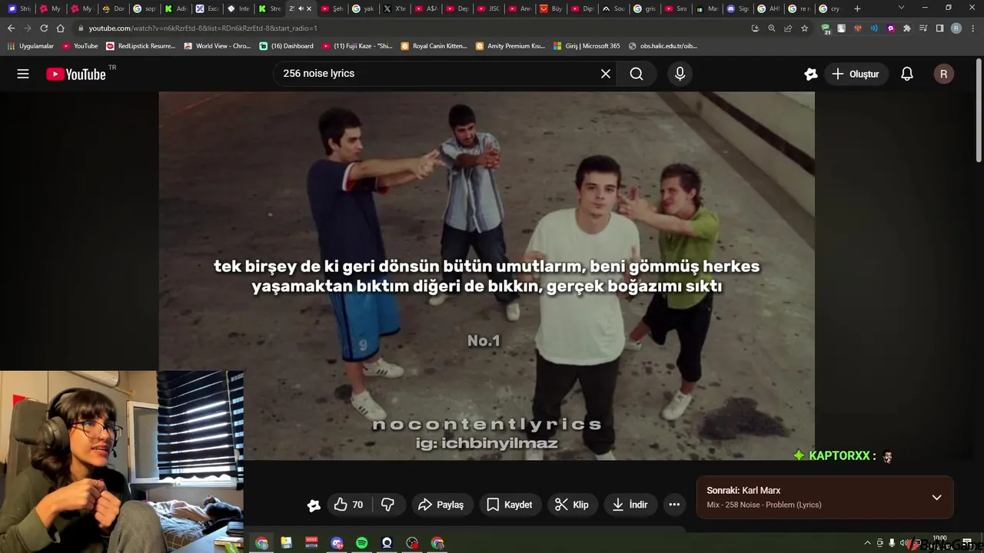Mute the playing tab via speaker icon
The image size is (984, 553).
point(301,8)
